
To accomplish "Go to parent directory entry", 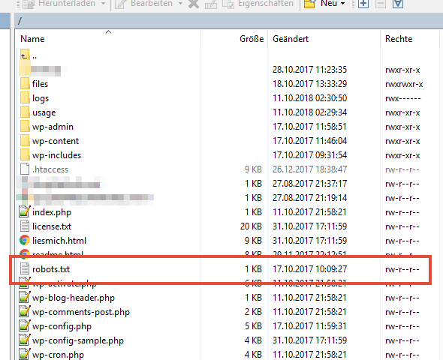I will (29, 55).
